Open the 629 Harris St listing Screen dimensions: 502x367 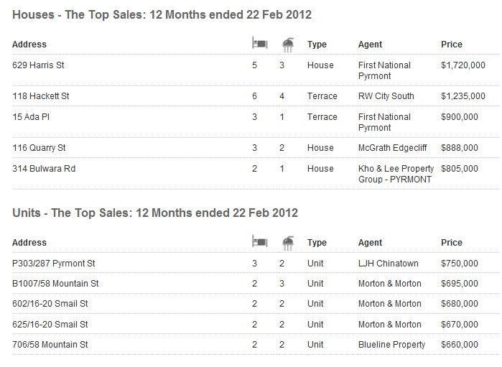38,65
